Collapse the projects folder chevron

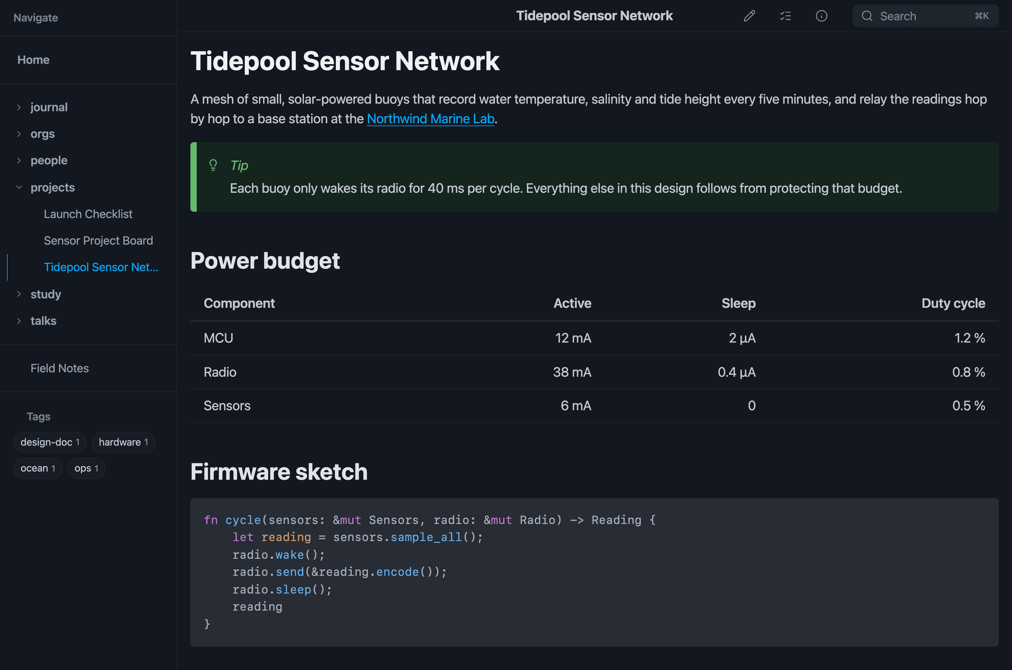19,187
